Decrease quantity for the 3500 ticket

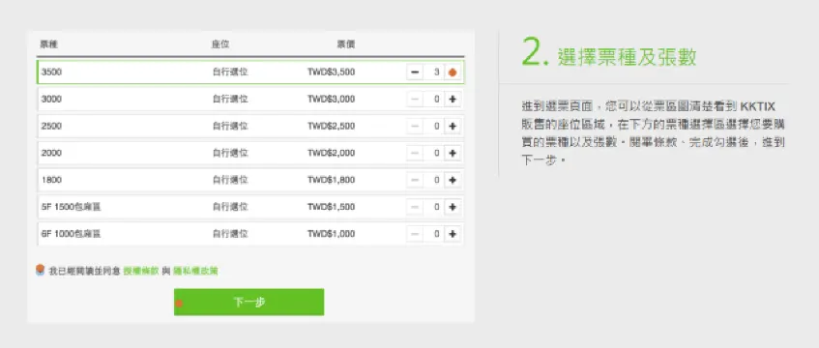pyautogui.click(x=415, y=72)
